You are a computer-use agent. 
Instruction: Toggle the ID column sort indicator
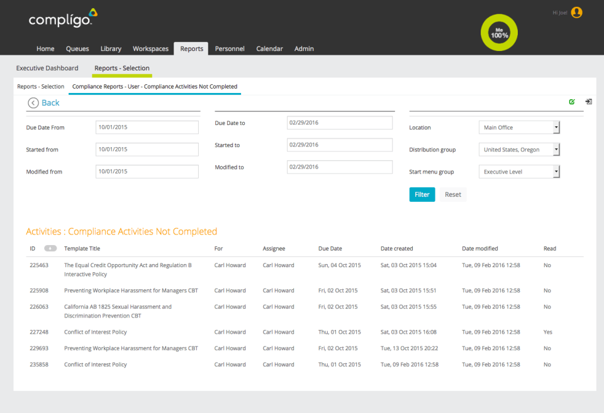(x=50, y=248)
